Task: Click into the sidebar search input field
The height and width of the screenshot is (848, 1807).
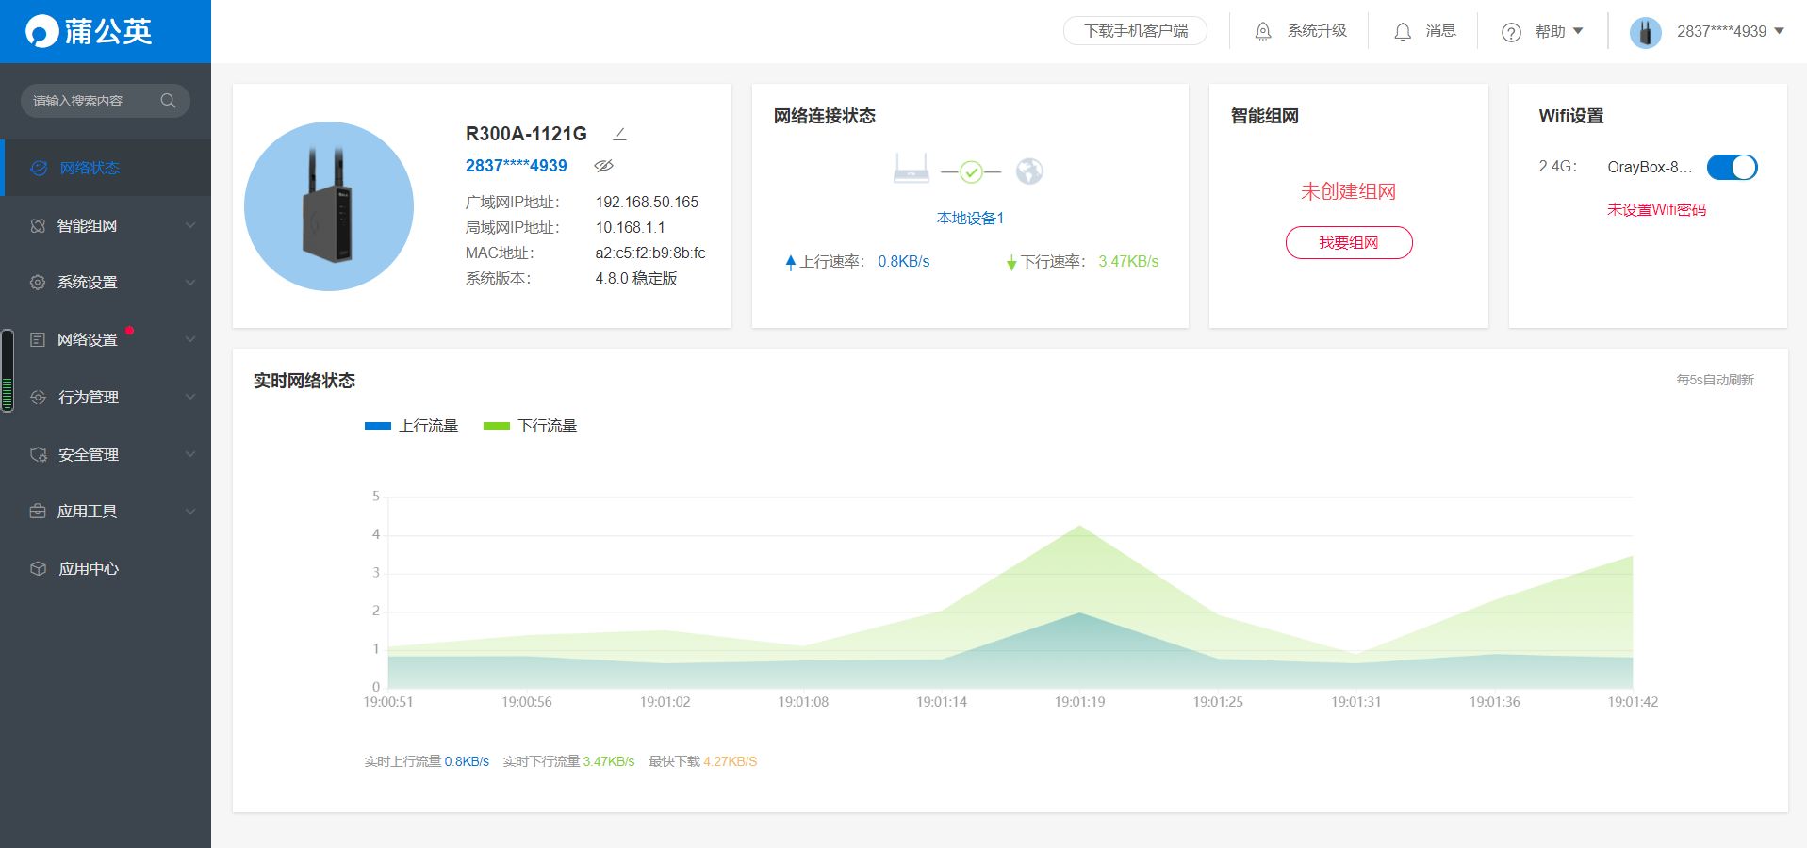Action: tap(92, 101)
